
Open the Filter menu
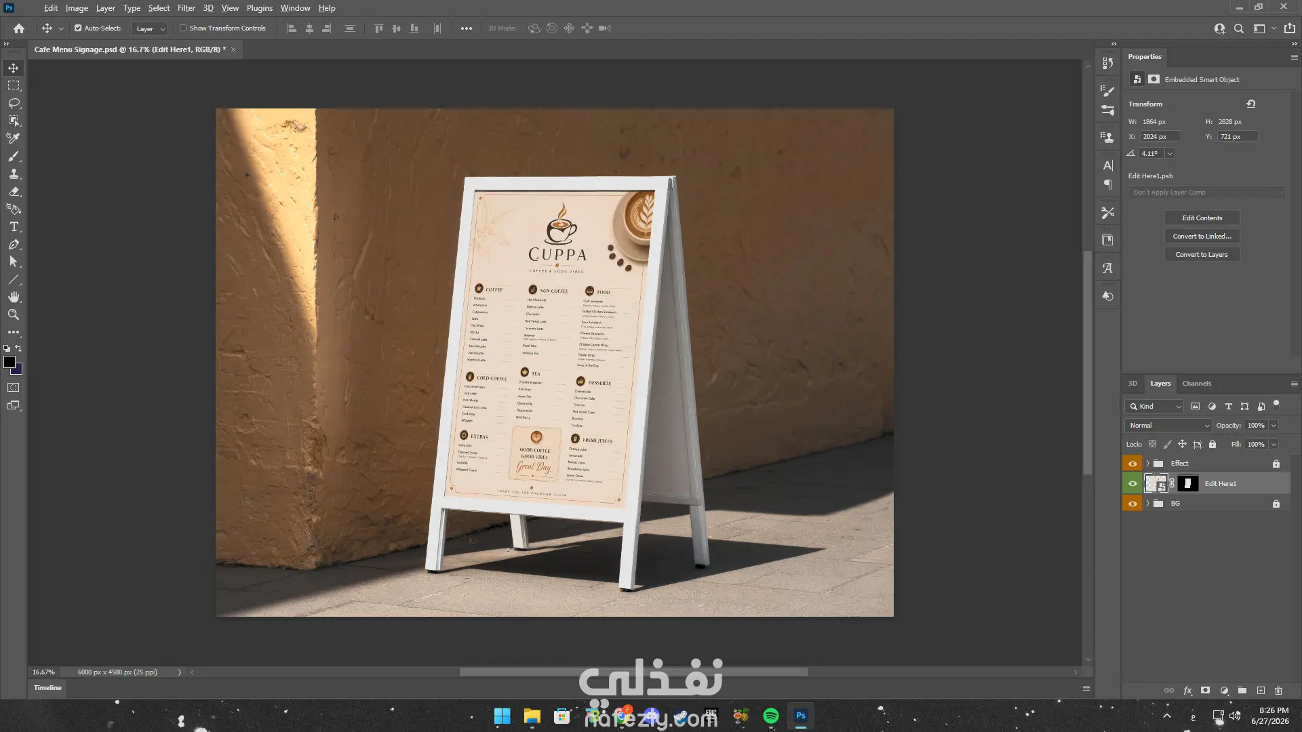click(186, 8)
